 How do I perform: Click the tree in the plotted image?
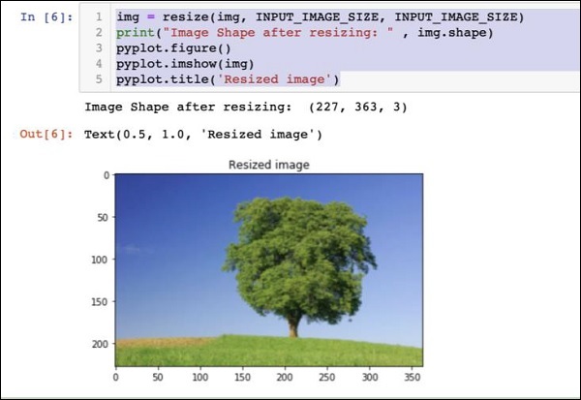point(298,260)
